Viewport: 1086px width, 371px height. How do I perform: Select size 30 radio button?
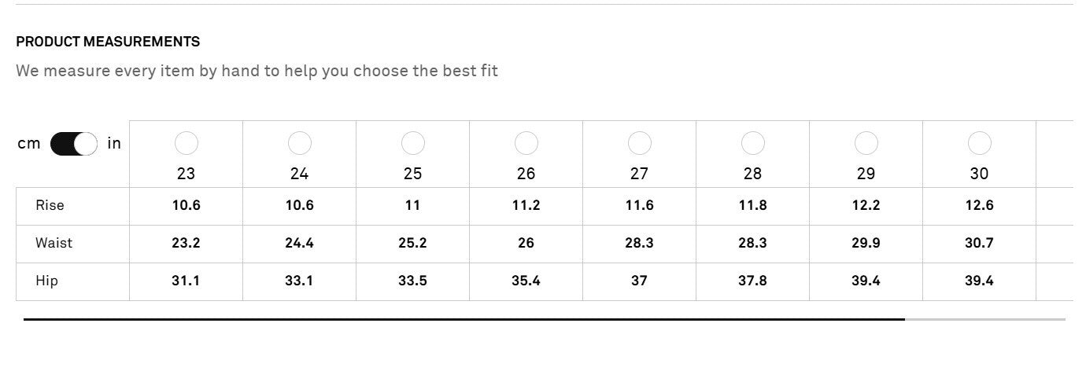(x=980, y=143)
